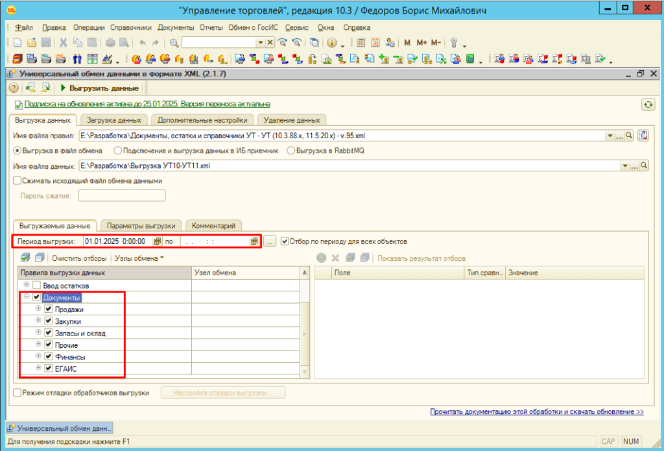Click the Open file folder icon
The height and width of the screenshot is (451, 664).
click(x=32, y=43)
